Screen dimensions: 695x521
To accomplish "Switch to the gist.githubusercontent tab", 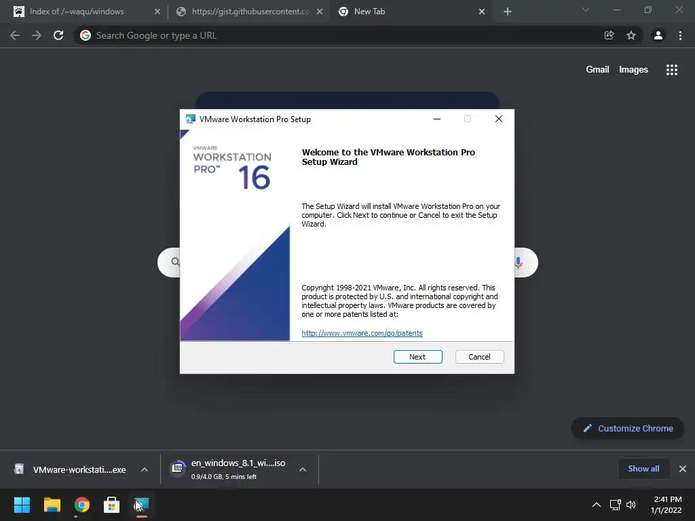I will (250, 12).
